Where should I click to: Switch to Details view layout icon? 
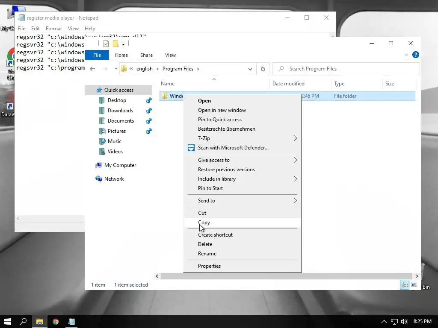[405, 284]
